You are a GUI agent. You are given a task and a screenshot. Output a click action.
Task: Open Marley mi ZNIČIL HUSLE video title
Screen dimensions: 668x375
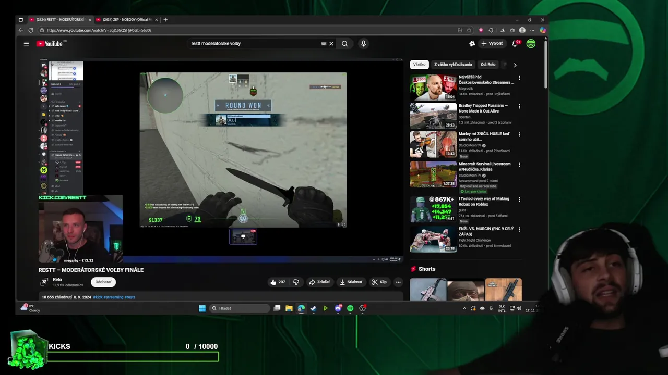[484, 136]
